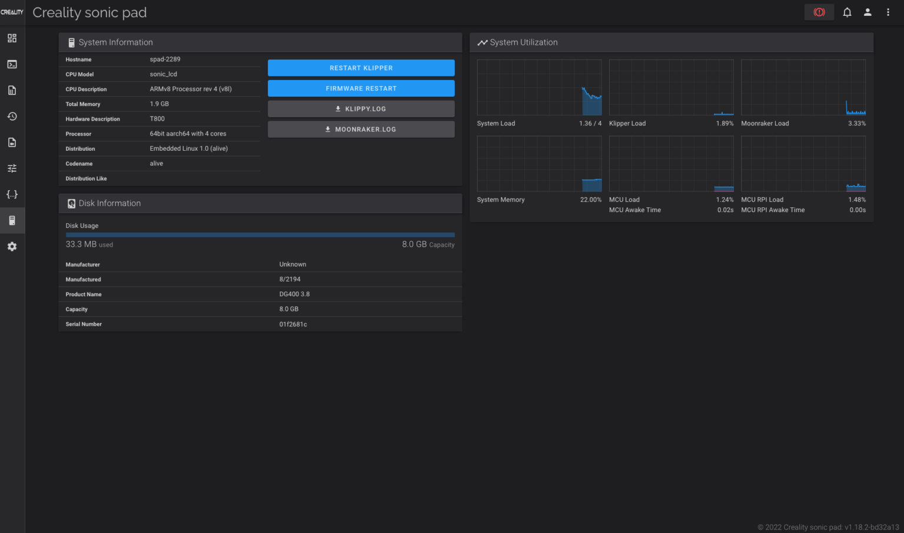Click the Restart Klipper button
Screen dimensions: 904x533
click(x=361, y=68)
